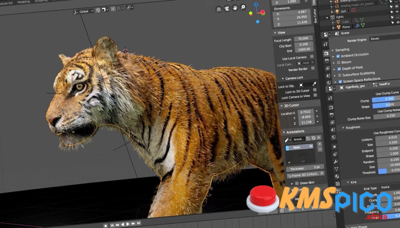
Task: Switch to the Sculpting workspace tab
Action: [x=41, y=1]
